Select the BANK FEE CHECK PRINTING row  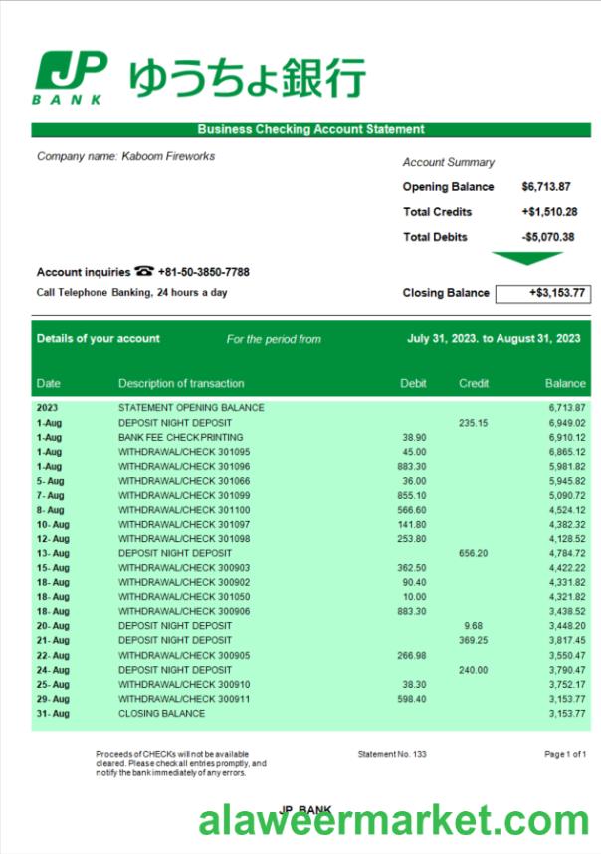pos(180,437)
